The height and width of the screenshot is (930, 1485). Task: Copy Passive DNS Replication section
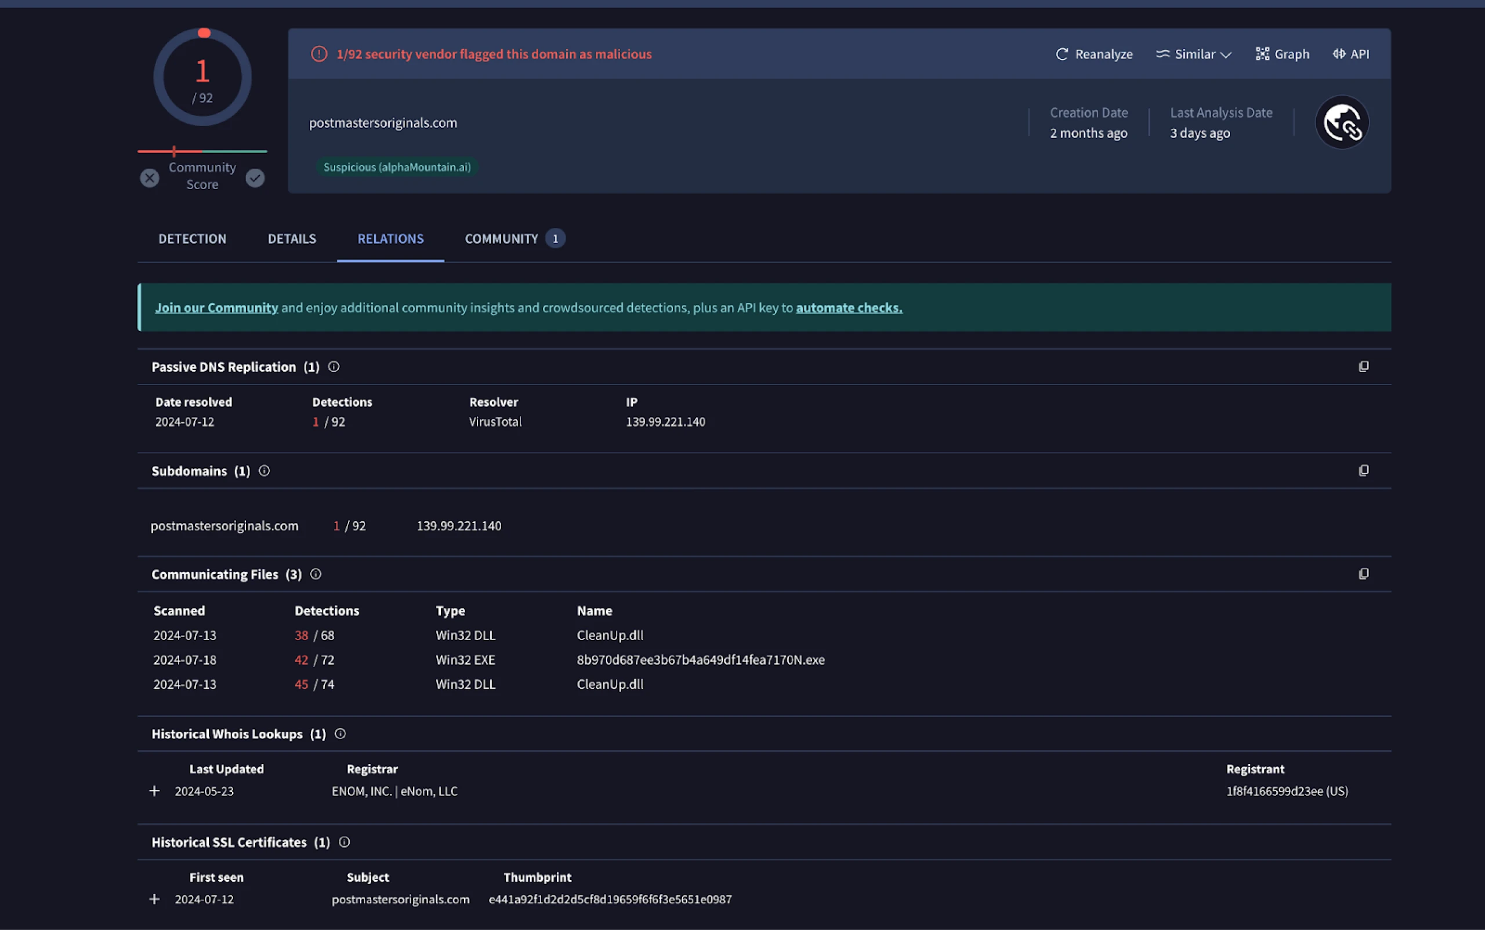pyautogui.click(x=1364, y=366)
